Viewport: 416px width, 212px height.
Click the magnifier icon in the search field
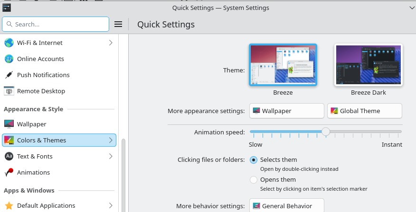(x=9, y=24)
